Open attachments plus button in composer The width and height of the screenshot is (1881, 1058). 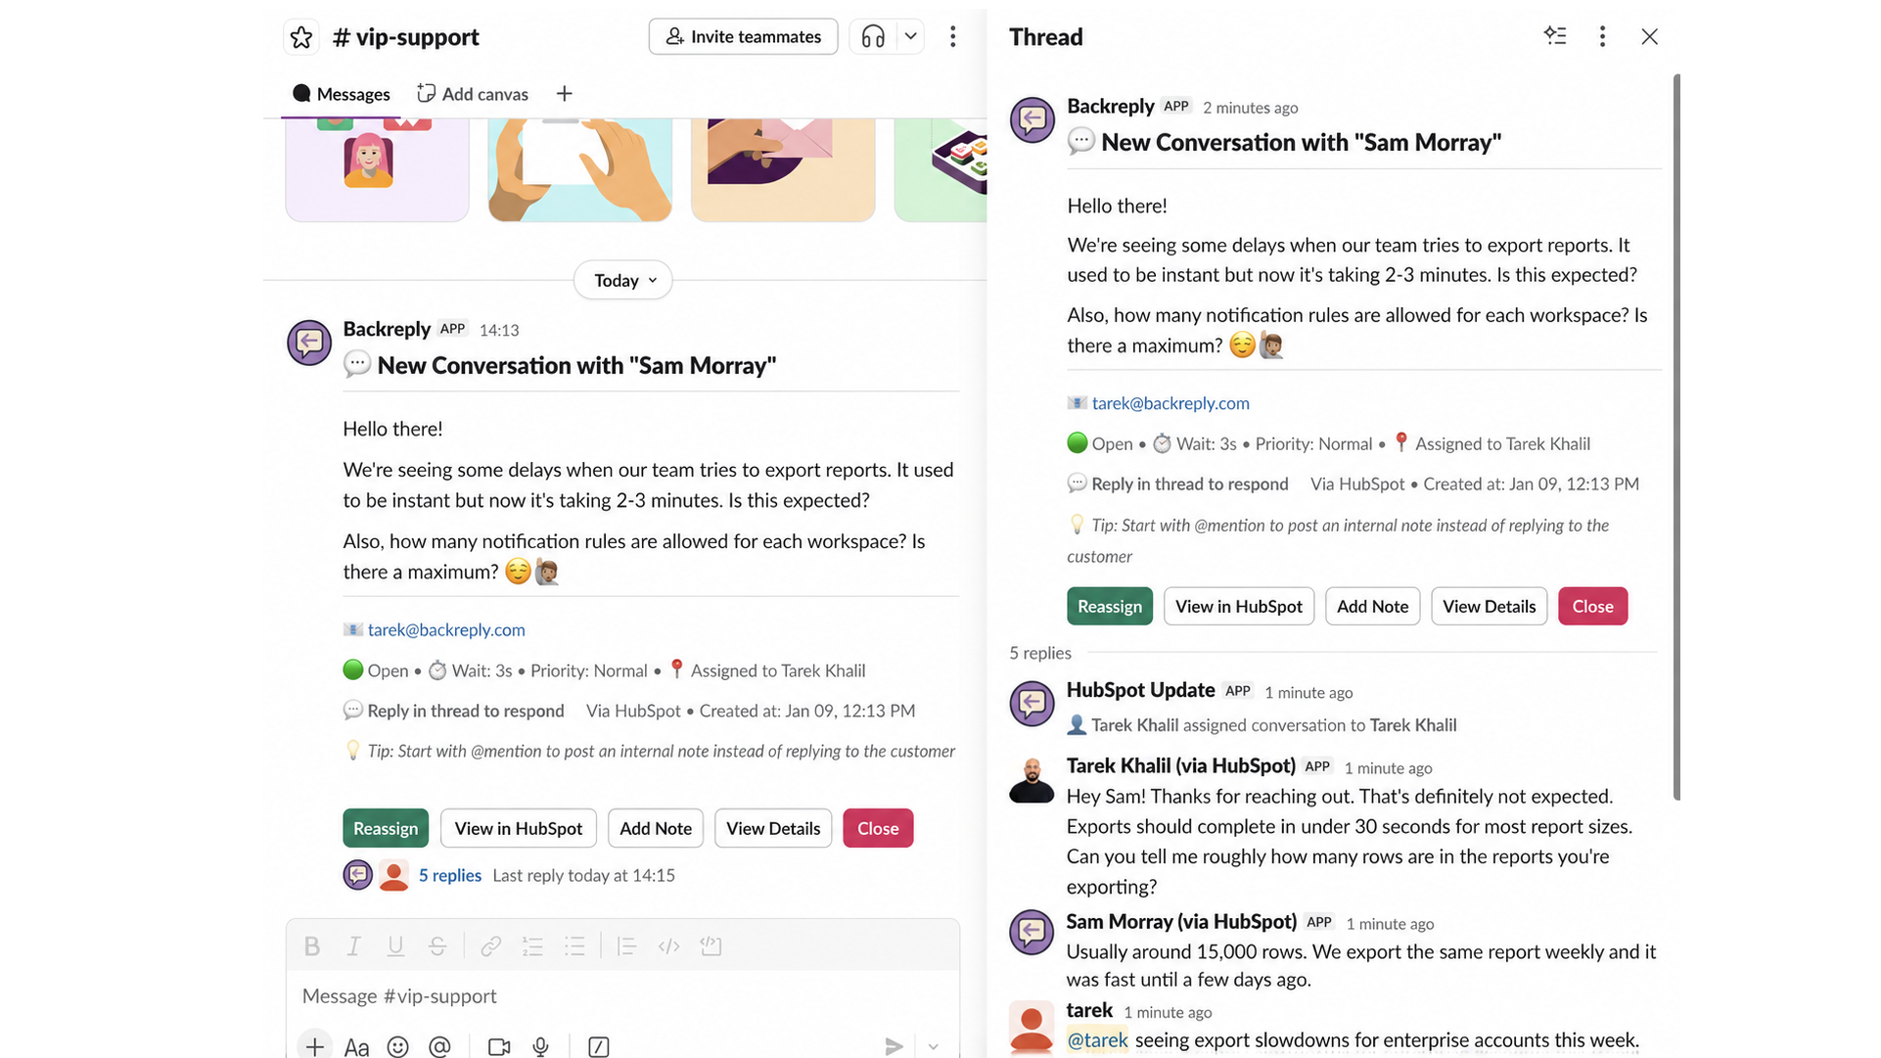[314, 1046]
